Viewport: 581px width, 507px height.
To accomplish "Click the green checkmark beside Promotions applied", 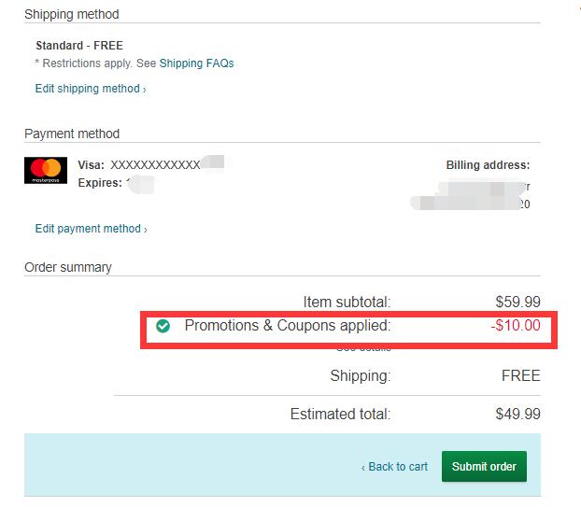I will tap(163, 326).
